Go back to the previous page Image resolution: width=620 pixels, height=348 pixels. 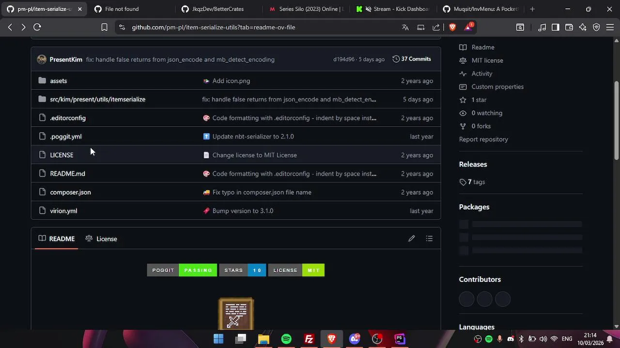point(10,27)
